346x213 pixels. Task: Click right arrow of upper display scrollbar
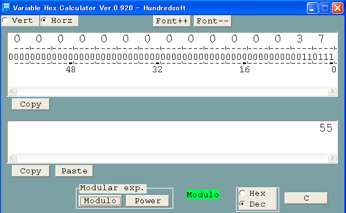(x=332, y=91)
